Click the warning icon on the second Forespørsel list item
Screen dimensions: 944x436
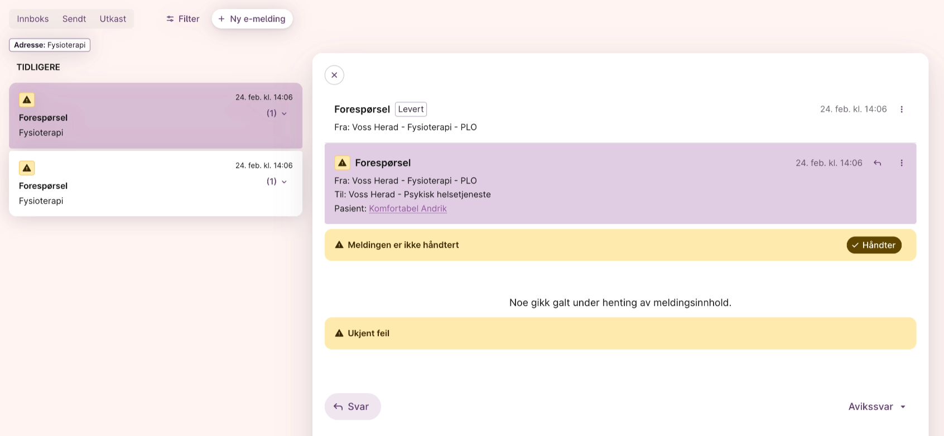(27, 168)
